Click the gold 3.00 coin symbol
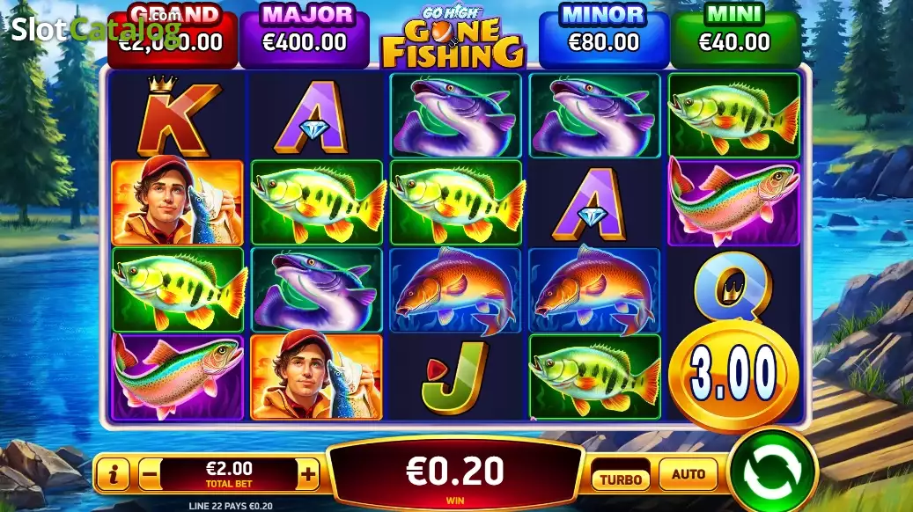Screen dimensions: 913x512 click(x=734, y=374)
